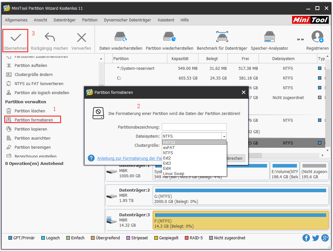Image resolution: width=333 pixels, height=251 pixels.
Task: Select the F:(NTFS) partition bar on Datenträger 3
Action: 240,220
